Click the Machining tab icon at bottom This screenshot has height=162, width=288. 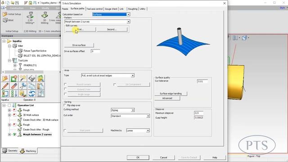tap(22, 151)
